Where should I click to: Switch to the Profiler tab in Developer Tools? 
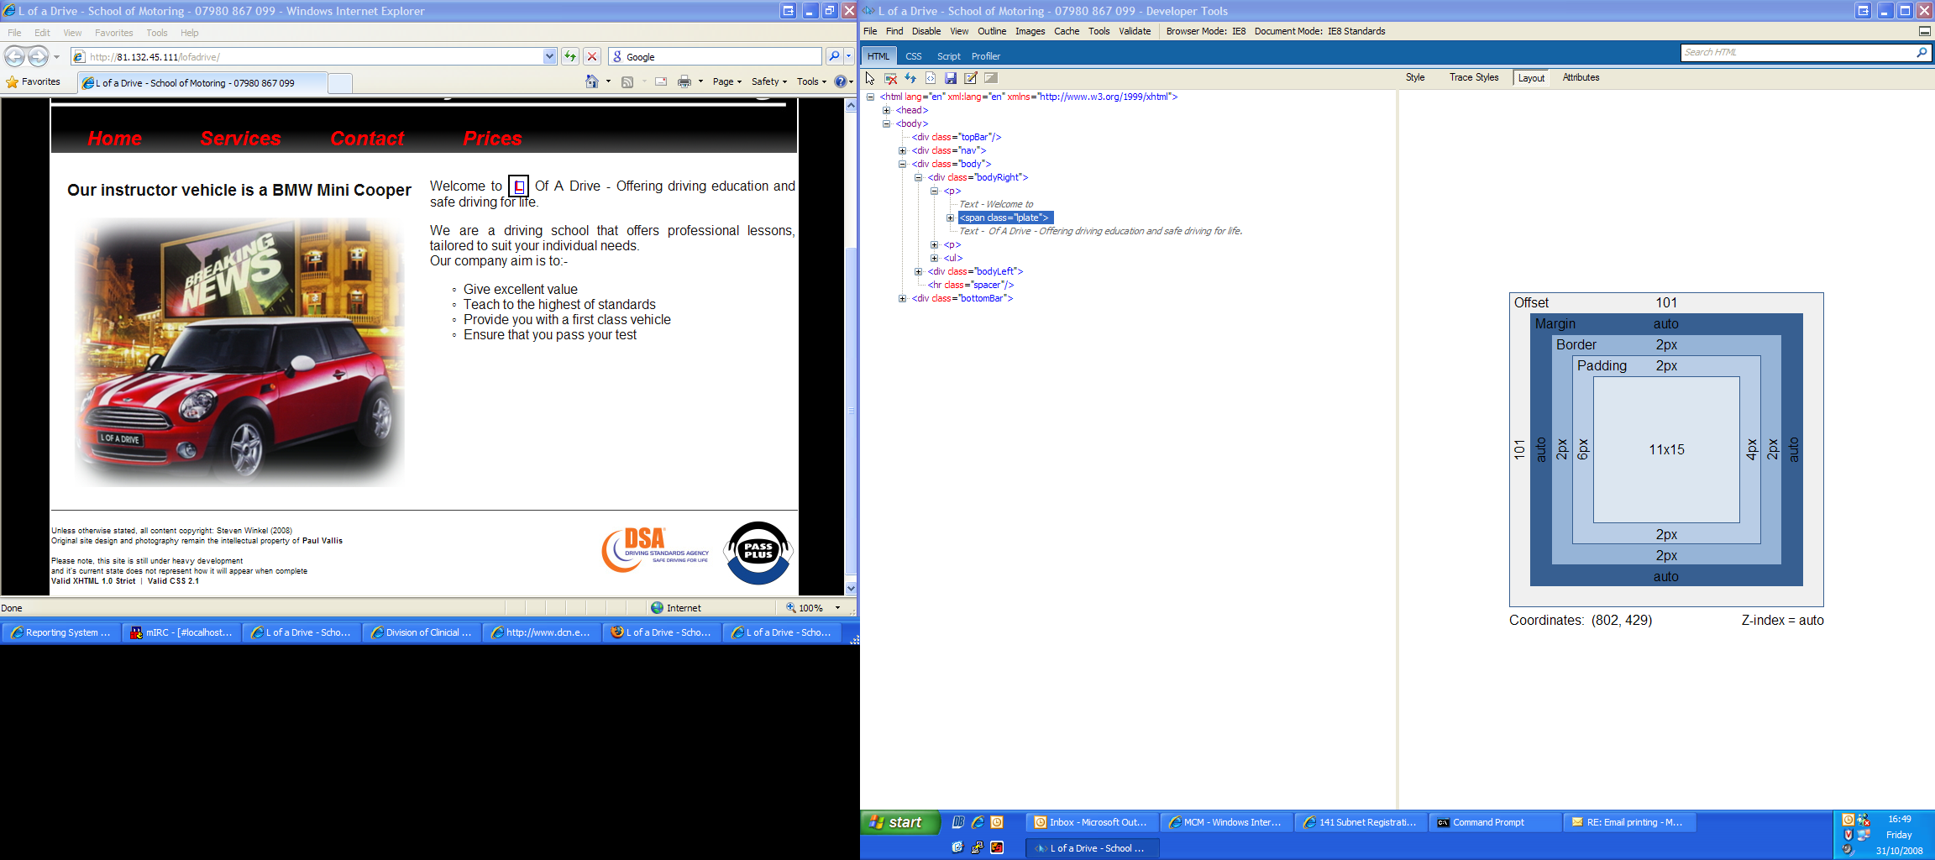click(x=986, y=56)
